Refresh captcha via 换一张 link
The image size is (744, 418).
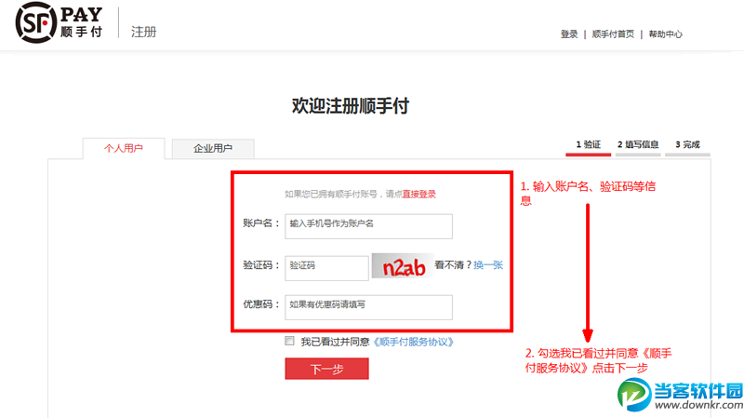(488, 265)
